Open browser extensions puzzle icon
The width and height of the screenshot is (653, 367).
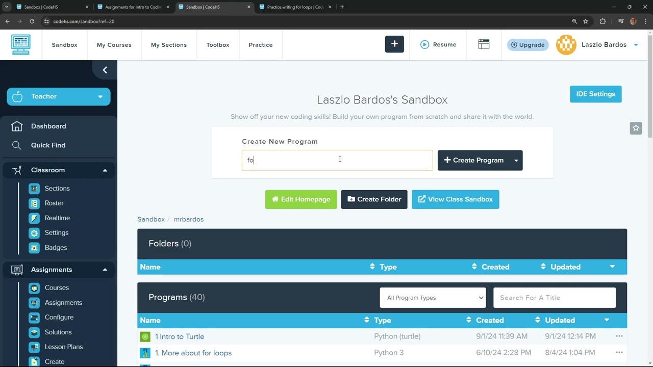tap(603, 21)
